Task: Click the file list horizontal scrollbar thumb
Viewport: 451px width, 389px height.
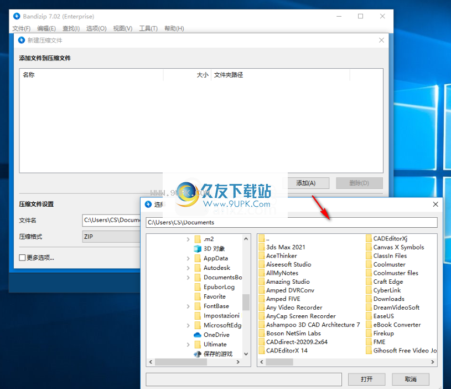Action: [x=279, y=362]
